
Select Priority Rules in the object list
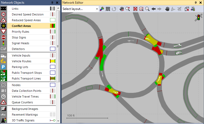(x=20, y=32)
